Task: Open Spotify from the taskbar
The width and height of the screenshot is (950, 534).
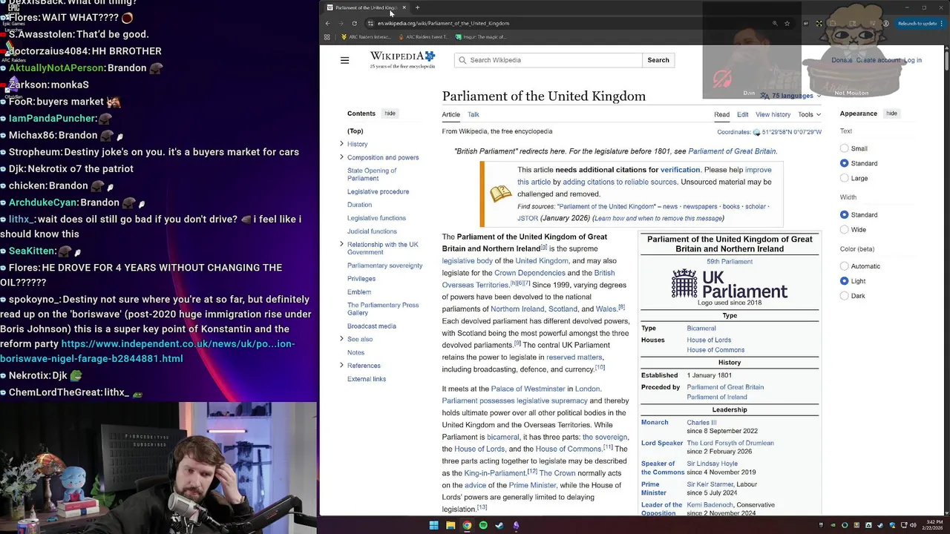Action: pos(483,525)
